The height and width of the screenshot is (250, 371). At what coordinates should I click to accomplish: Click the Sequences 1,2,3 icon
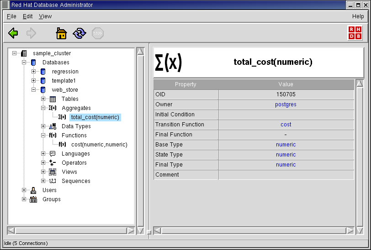point(53,181)
